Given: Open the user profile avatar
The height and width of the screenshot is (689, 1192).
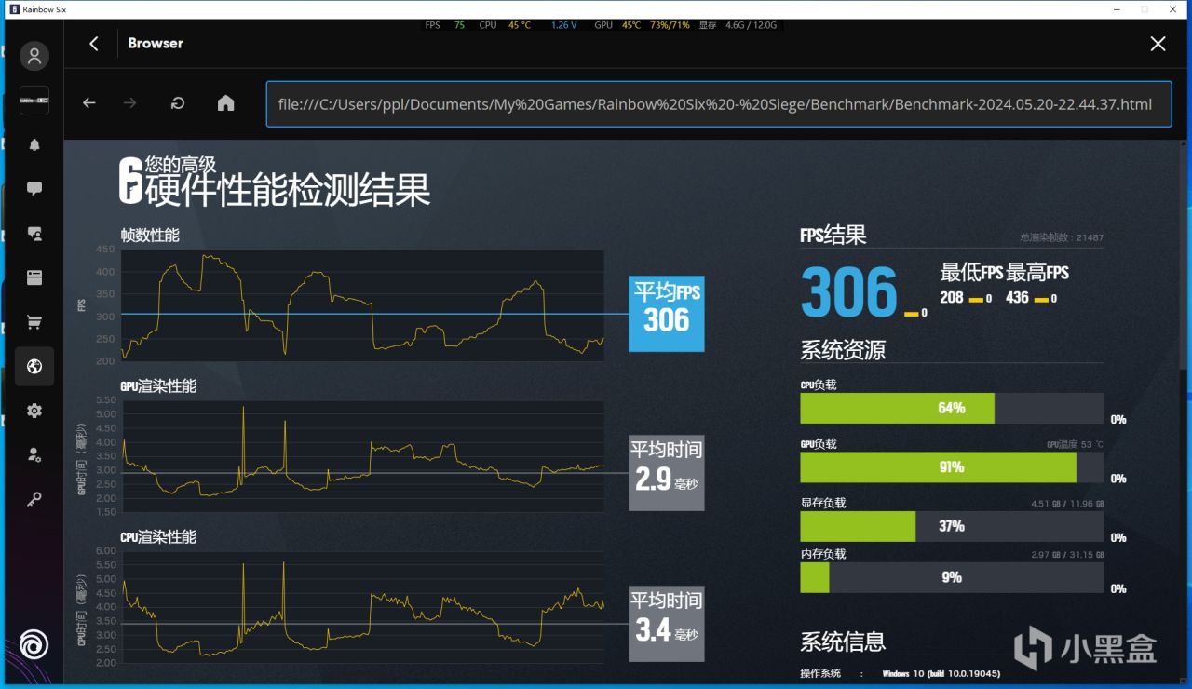Looking at the screenshot, I should (34, 56).
